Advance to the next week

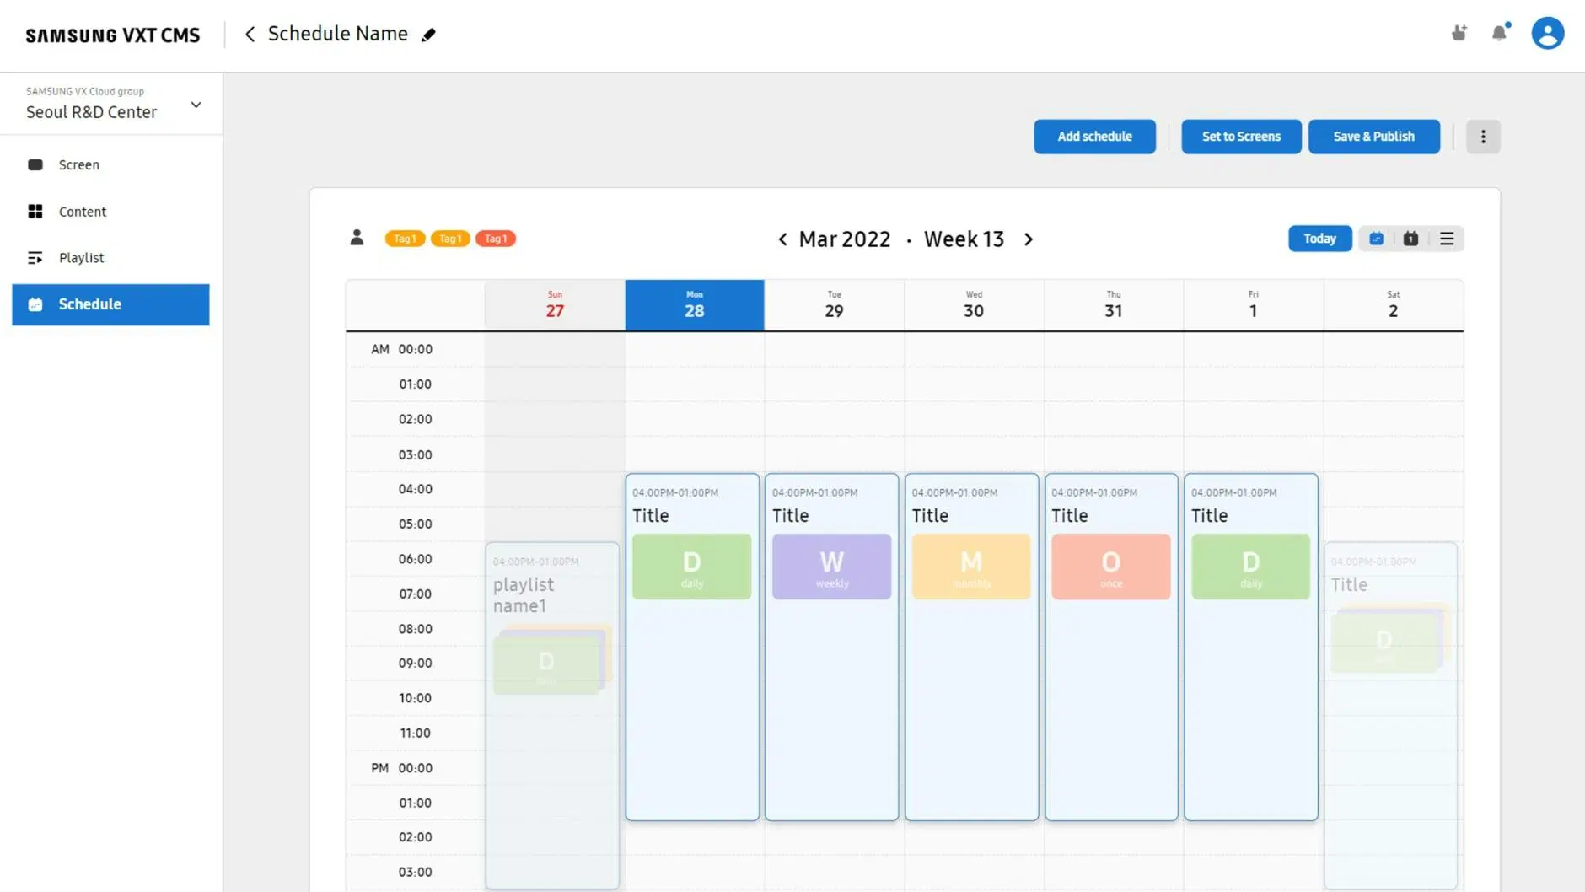(x=1028, y=239)
